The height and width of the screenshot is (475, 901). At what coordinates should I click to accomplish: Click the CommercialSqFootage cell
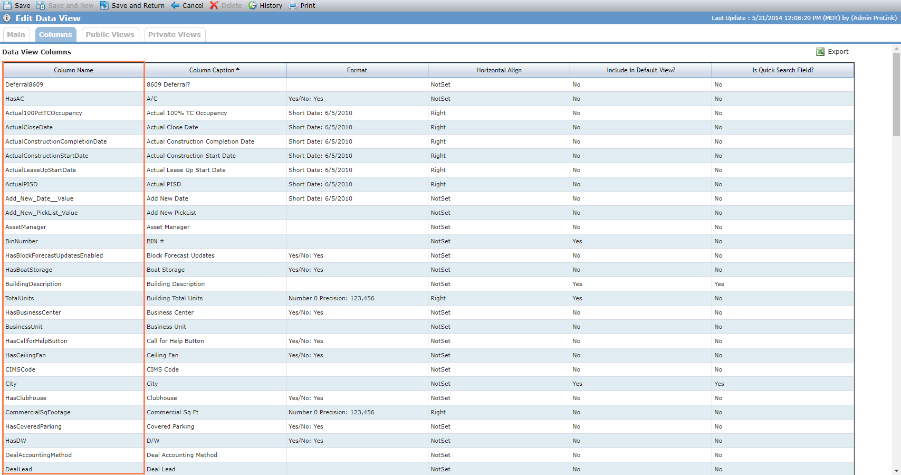pos(73,412)
